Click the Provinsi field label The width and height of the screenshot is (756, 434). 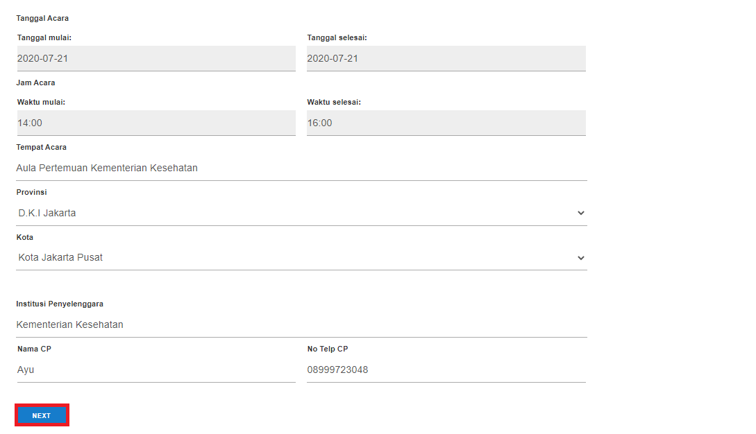click(x=31, y=192)
